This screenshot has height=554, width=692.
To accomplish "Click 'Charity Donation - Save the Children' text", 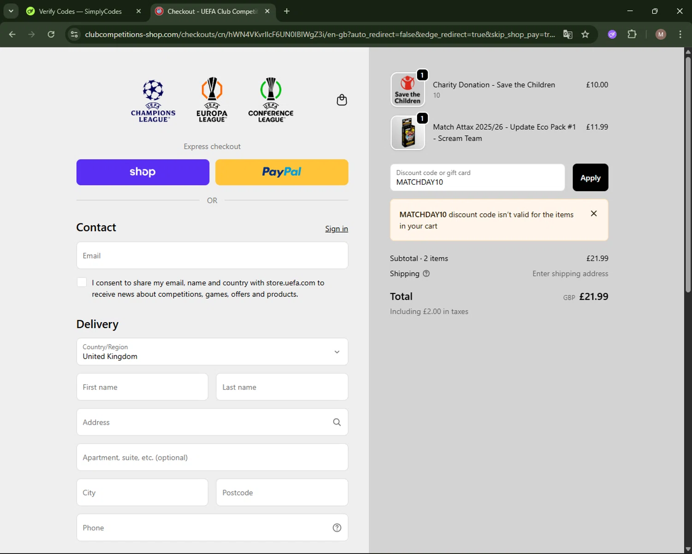I will (x=494, y=84).
